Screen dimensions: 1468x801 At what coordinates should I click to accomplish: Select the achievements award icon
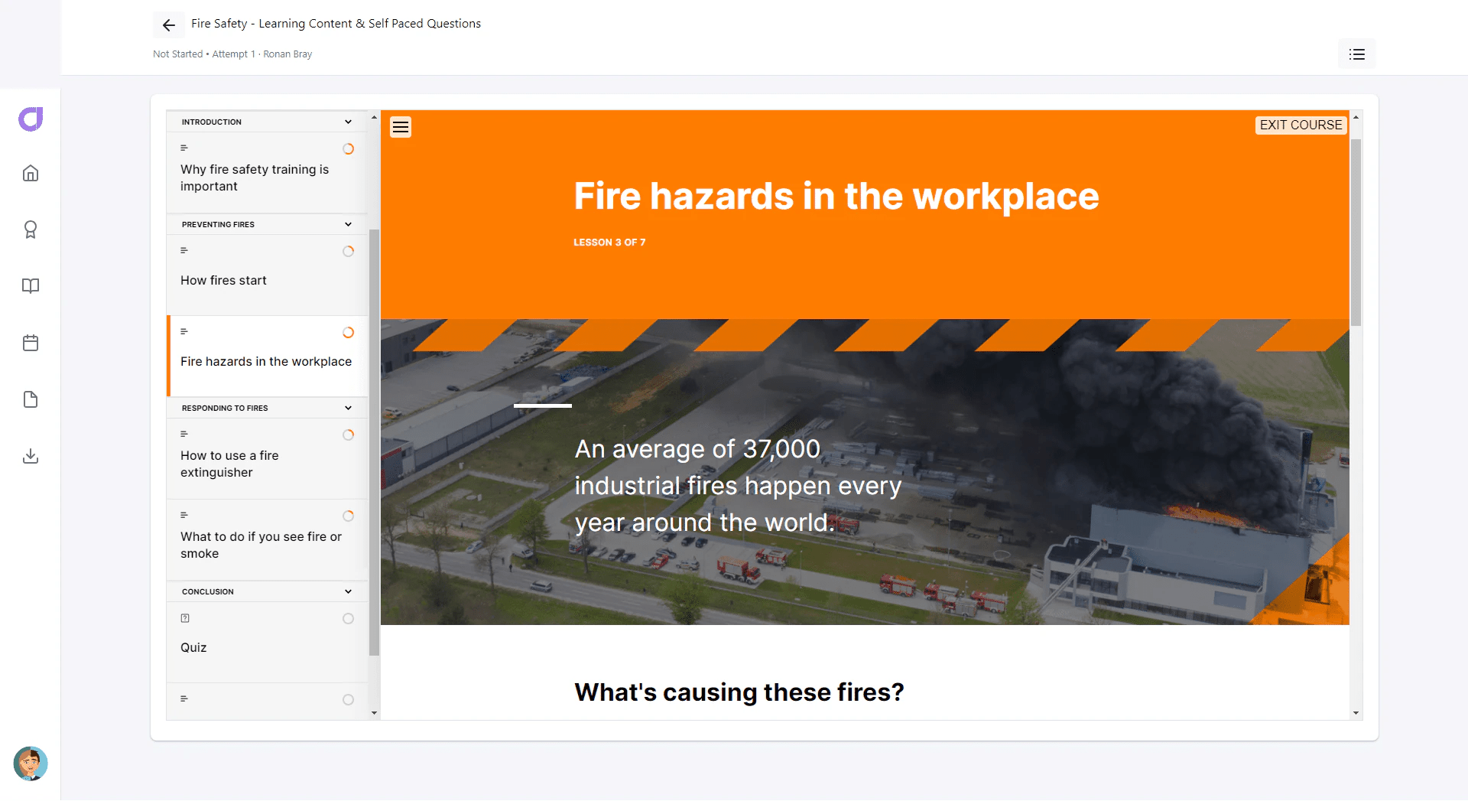pos(31,230)
